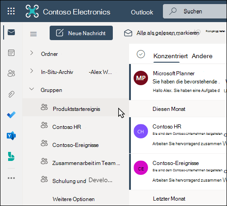The height and width of the screenshot is (206, 227).
Task: Click Alle als gelesen markieren
Action: click(168, 33)
